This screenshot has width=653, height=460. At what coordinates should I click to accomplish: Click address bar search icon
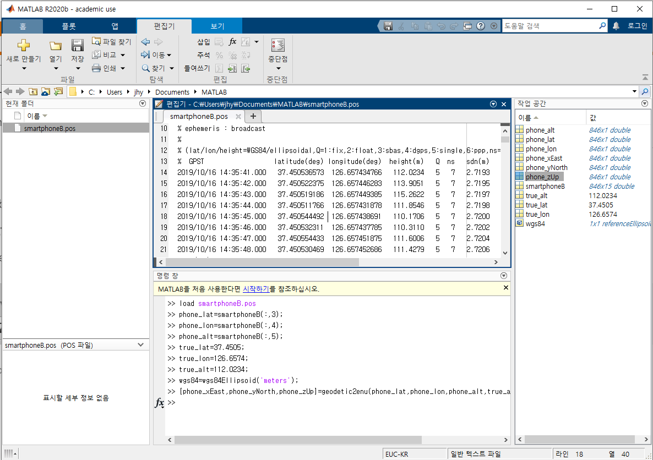(x=645, y=91)
